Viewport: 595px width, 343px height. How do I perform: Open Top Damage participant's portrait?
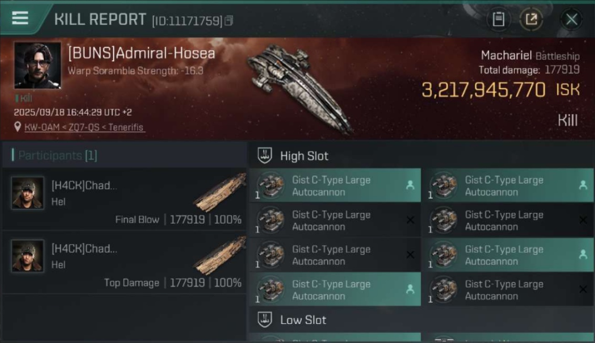(x=28, y=256)
